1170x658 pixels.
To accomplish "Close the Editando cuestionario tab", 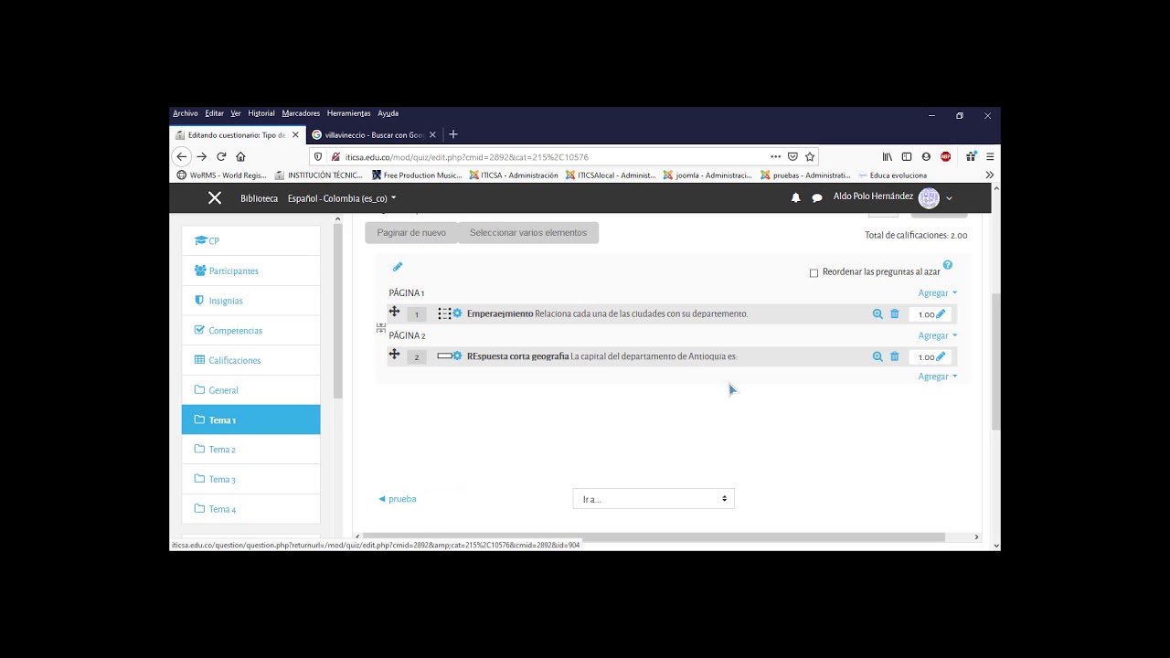I will click(295, 134).
